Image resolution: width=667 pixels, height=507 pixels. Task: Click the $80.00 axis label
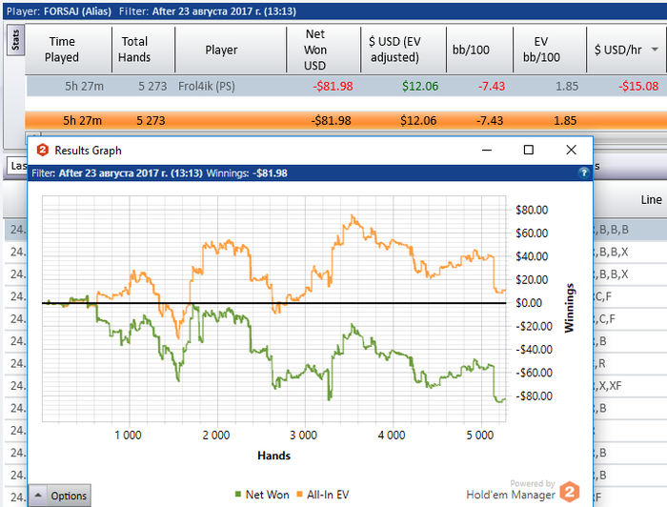(532, 210)
